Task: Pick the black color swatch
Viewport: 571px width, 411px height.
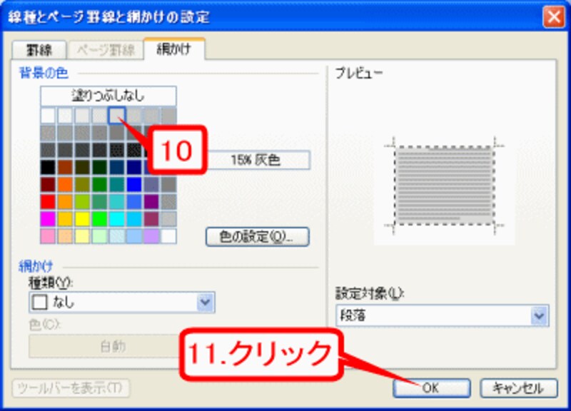Action: [48, 168]
